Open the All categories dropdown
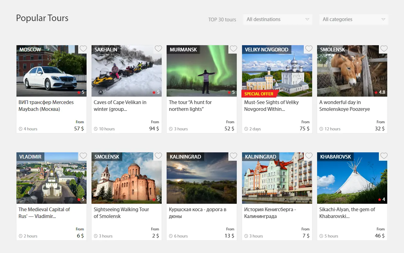 (354, 19)
